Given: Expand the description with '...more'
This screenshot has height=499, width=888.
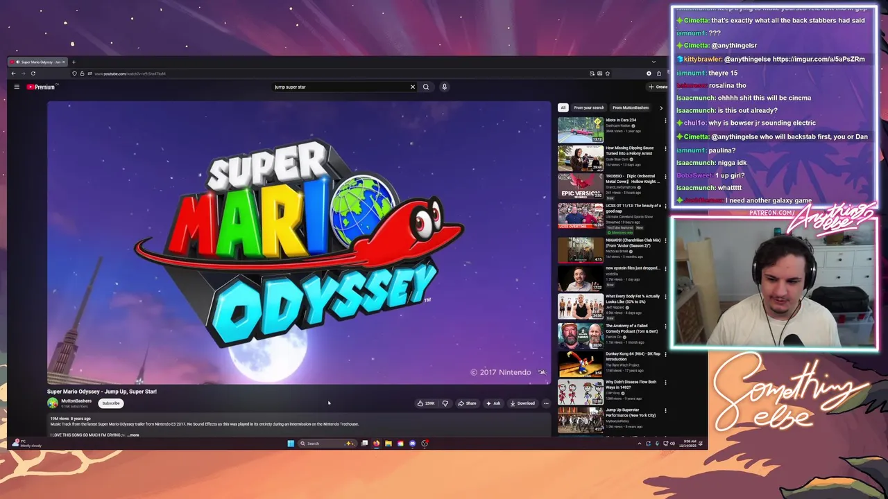Looking at the screenshot, I should pyautogui.click(x=133, y=435).
